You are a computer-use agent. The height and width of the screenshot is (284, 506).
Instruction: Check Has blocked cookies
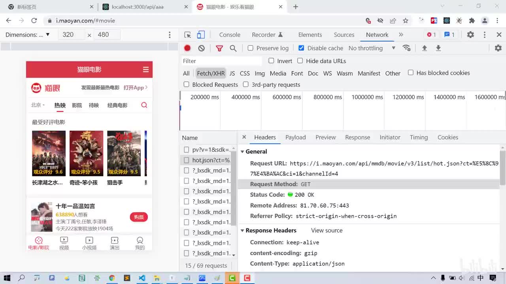pos(411,73)
